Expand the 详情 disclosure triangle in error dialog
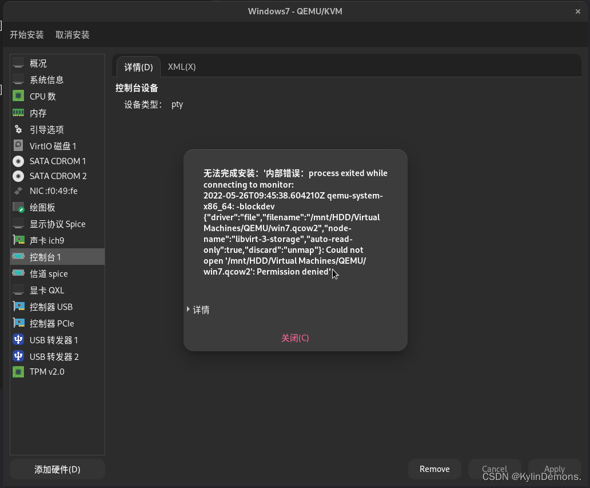This screenshot has width=590, height=488. tap(188, 309)
